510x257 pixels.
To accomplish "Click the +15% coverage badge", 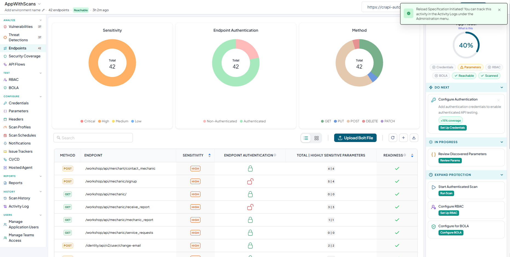I will [451, 120].
